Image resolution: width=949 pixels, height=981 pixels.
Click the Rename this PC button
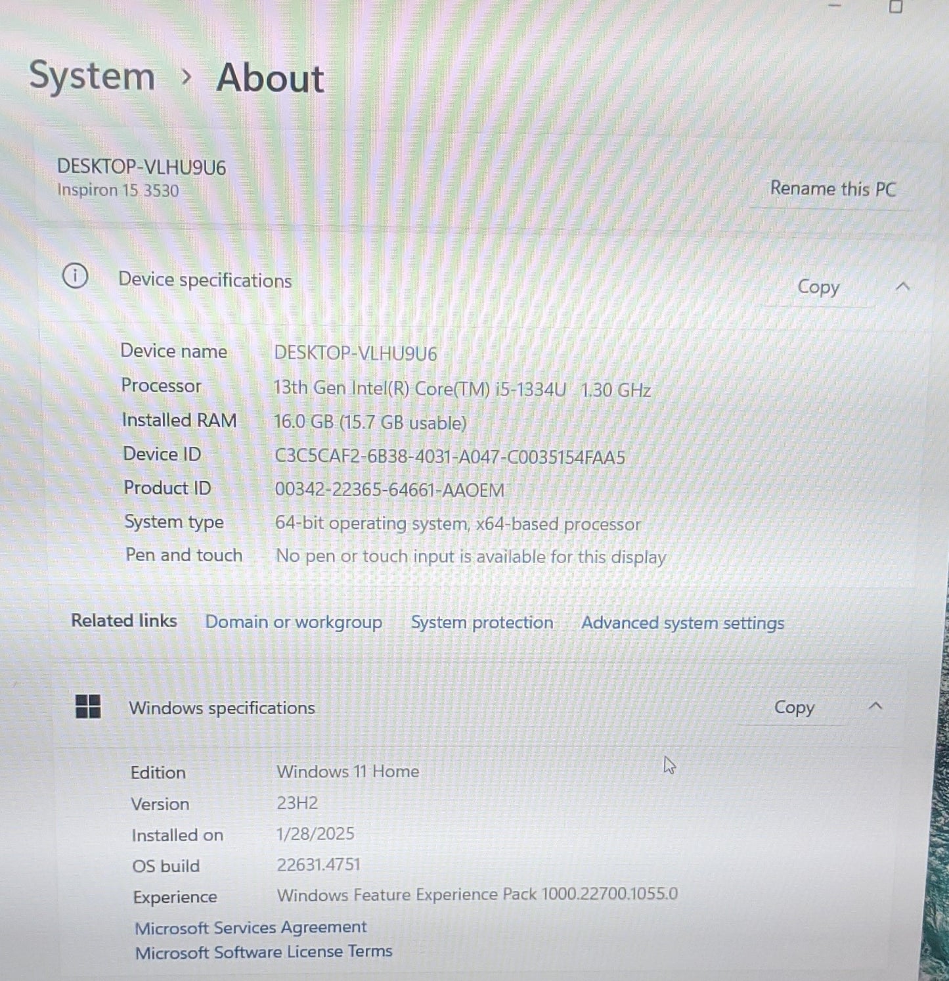click(x=833, y=189)
